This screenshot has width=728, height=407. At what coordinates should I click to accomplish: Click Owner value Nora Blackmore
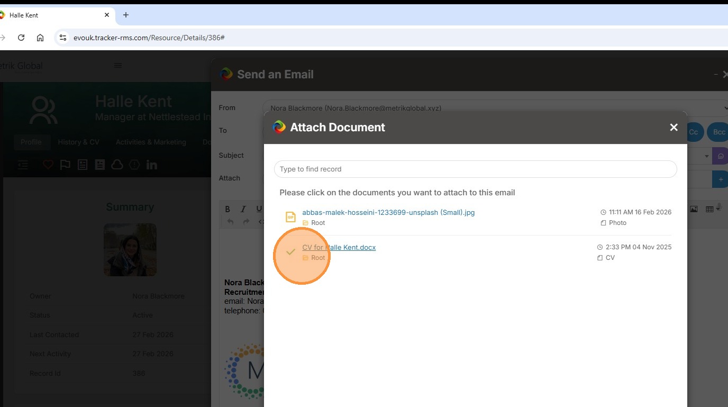click(158, 296)
